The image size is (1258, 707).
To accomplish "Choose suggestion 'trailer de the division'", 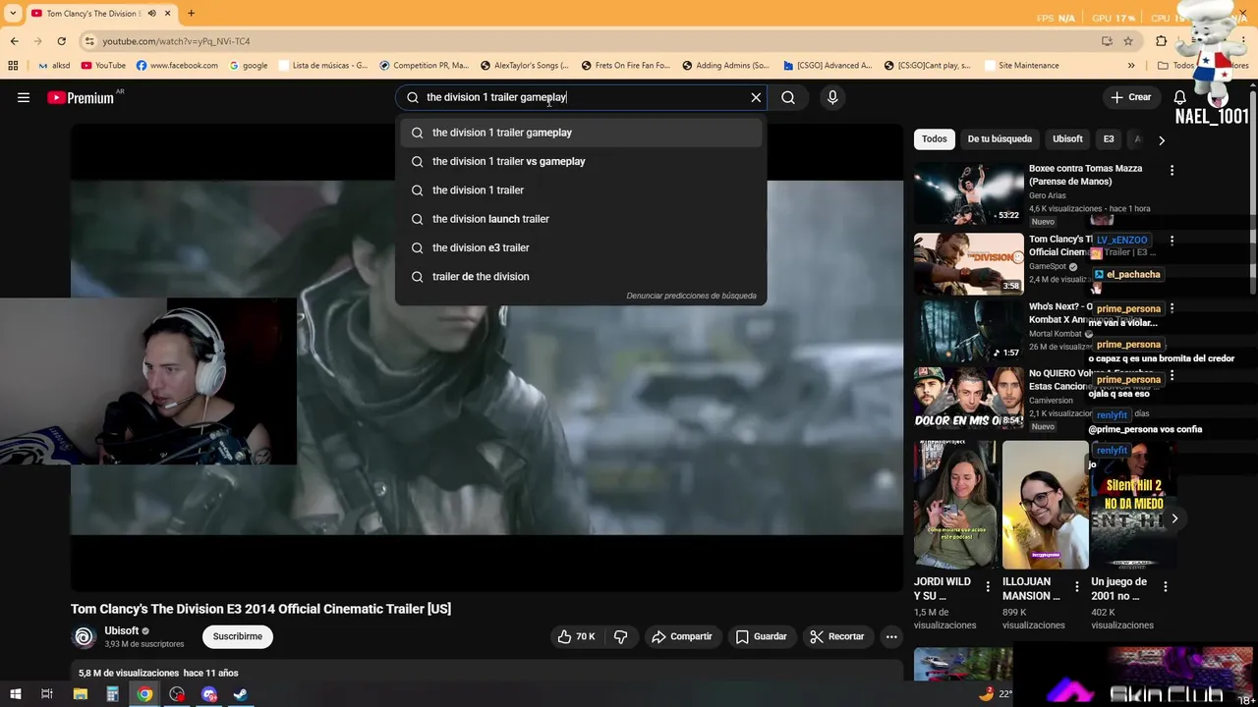I will (581, 276).
